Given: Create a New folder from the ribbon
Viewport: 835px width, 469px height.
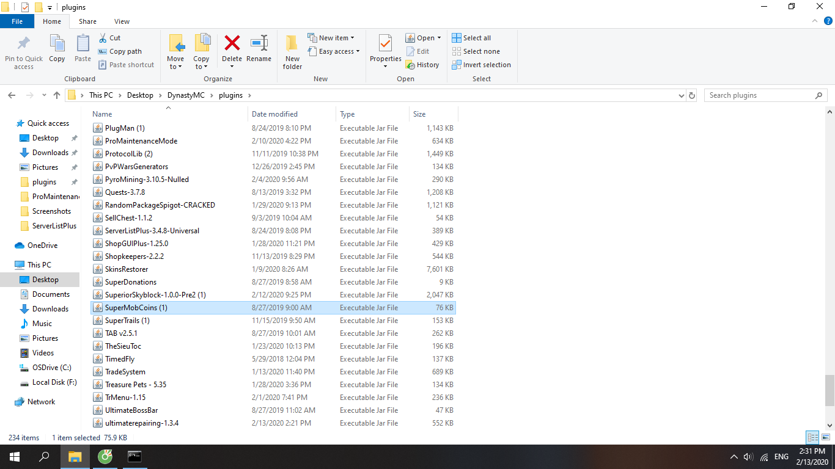Looking at the screenshot, I should coord(292,51).
